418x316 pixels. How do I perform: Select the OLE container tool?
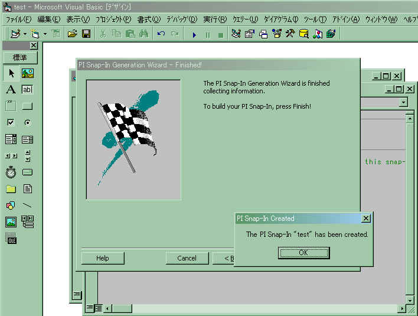click(x=11, y=239)
